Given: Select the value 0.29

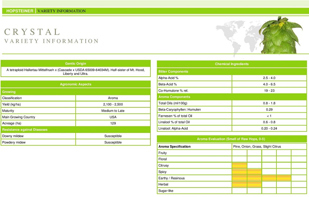Looking at the screenshot, I should [x=269, y=110].
